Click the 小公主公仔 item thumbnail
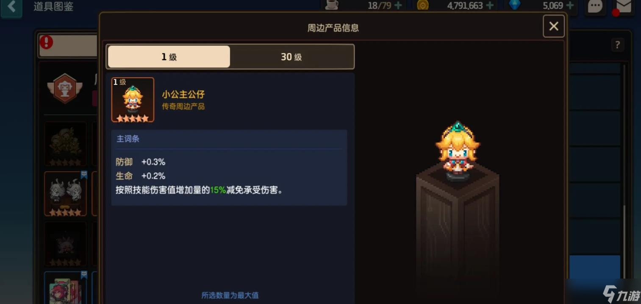This screenshot has width=641, height=304. point(133,100)
